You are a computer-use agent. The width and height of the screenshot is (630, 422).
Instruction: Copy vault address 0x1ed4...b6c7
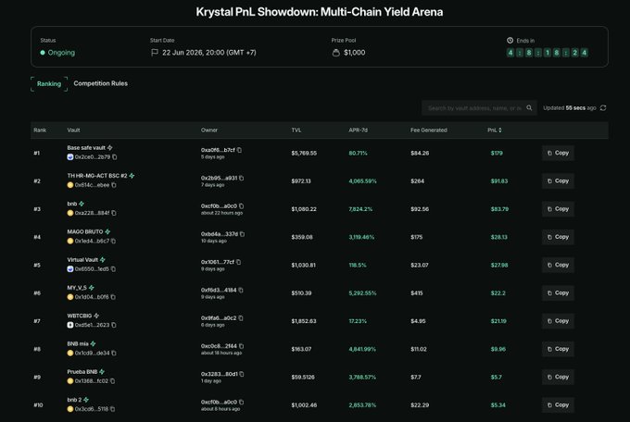(113, 241)
